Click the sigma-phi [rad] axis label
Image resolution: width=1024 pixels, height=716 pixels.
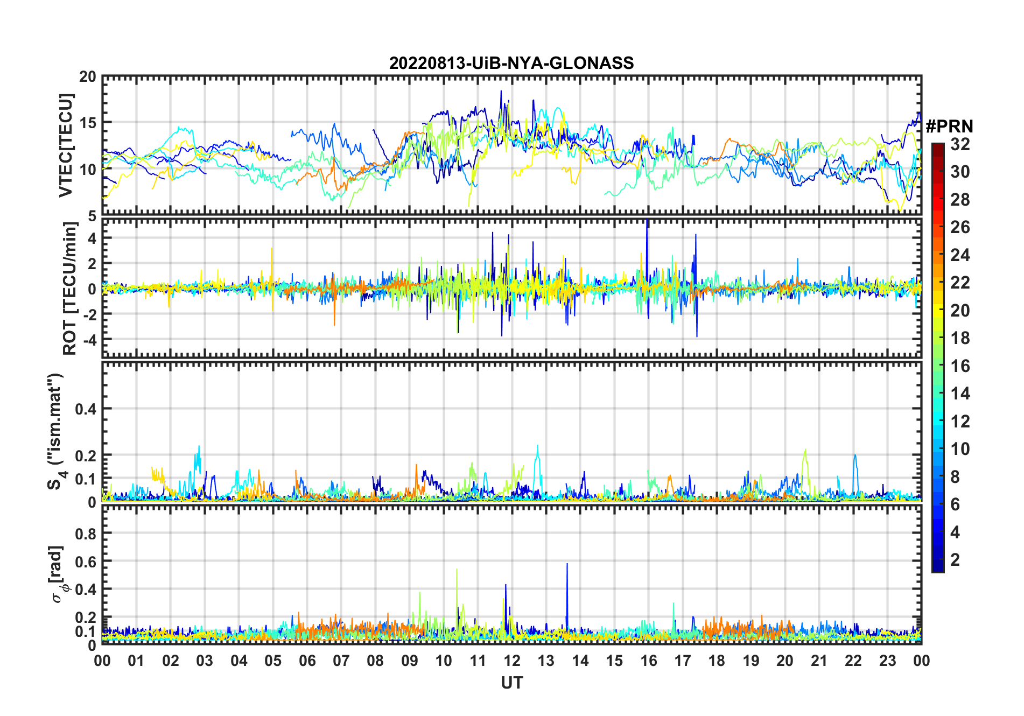(58, 574)
